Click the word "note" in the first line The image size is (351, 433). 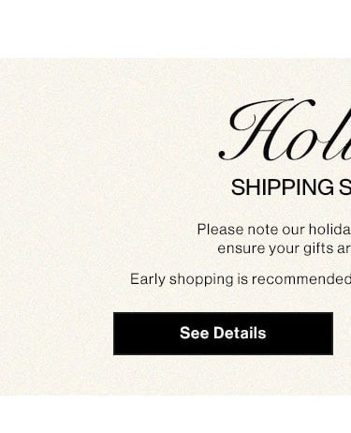tap(260, 230)
